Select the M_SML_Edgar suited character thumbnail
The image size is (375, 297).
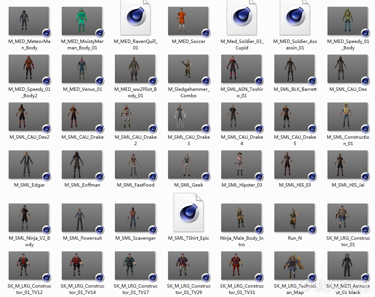tap(29, 165)
